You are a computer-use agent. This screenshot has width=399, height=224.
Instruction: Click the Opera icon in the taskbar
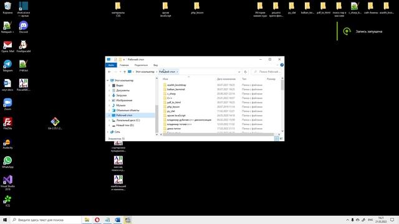pos(97,220)
